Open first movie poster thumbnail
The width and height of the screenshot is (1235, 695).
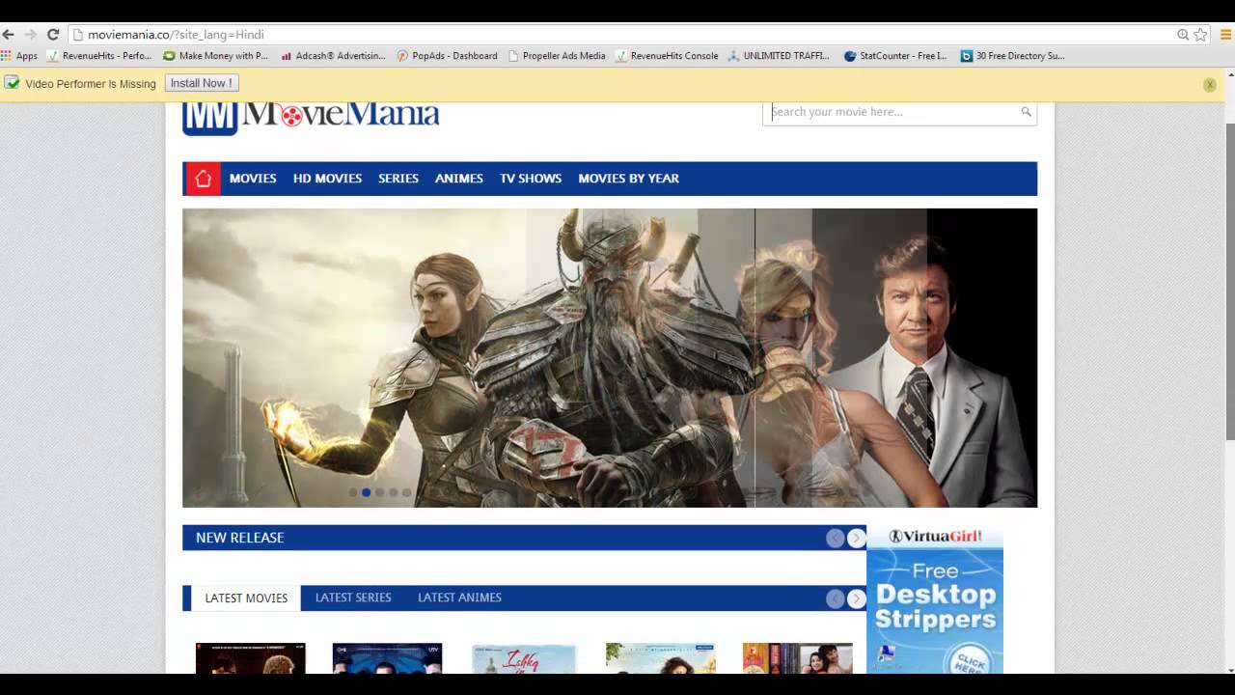(251, 658)
